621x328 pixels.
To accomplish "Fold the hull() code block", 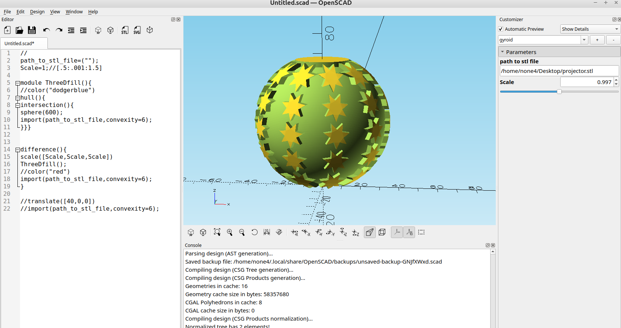I will (x=17, y=98).
